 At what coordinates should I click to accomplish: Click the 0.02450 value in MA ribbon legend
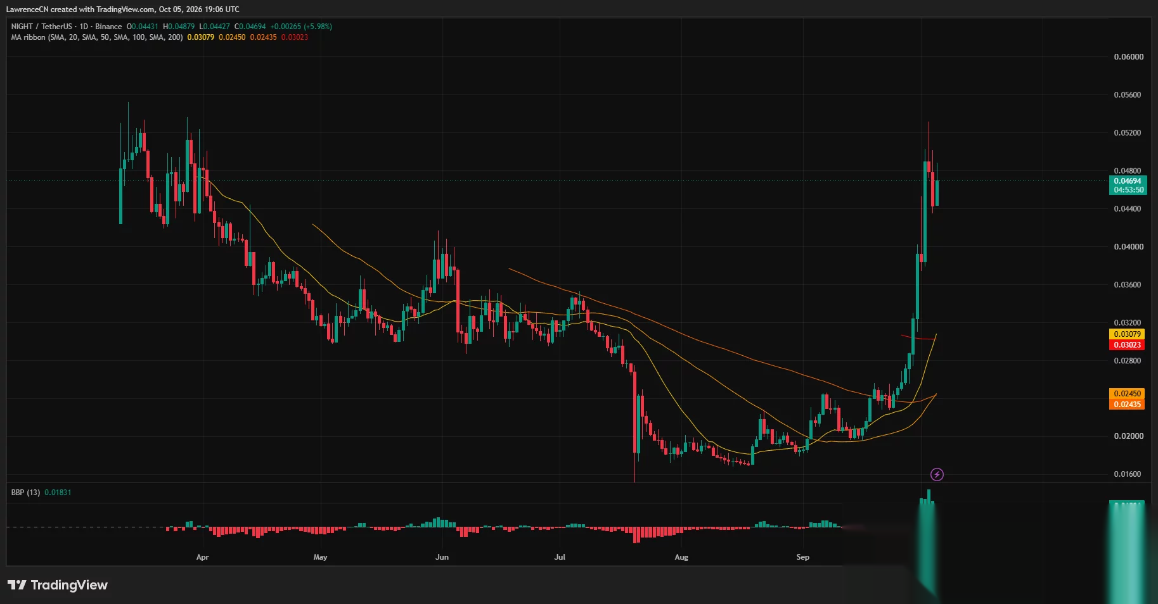click(x=232, y=37)
